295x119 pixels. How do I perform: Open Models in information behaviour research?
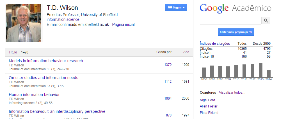pyautogui.click(x=46, y=61)
